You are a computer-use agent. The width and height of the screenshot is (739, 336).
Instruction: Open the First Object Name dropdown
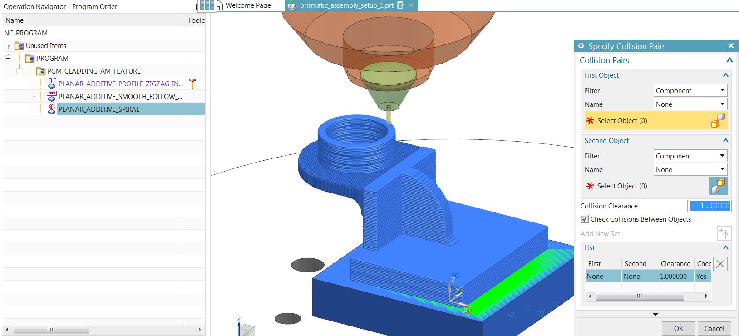[690, 104]
